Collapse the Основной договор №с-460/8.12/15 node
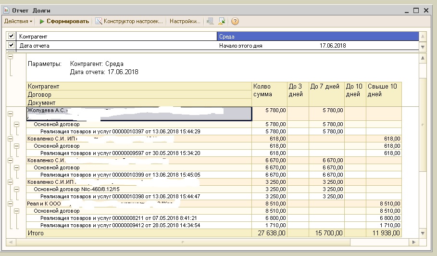The width and height of the screenshot is (437, 256). click(x=16, y=189)
